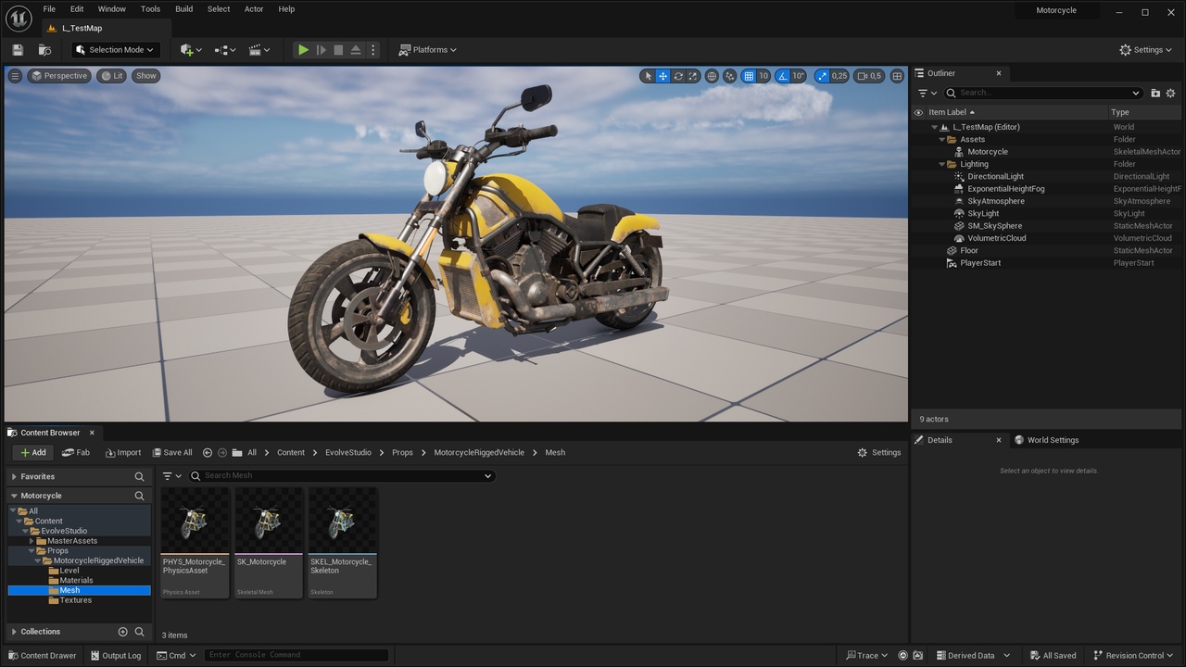Open the rotation snap value 10°

(799, 76)
